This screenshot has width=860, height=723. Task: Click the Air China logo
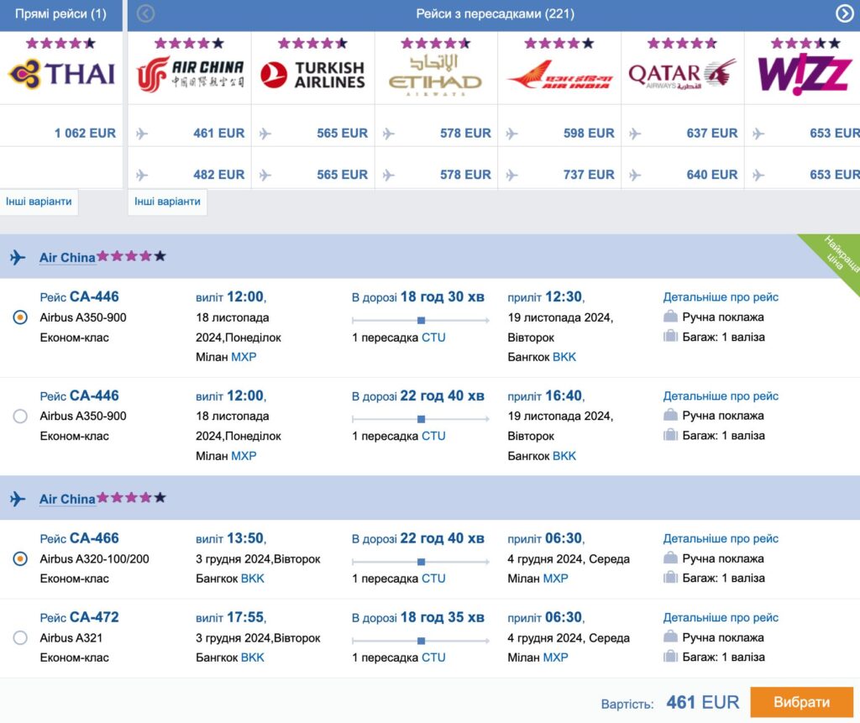[x=190, y=75]
